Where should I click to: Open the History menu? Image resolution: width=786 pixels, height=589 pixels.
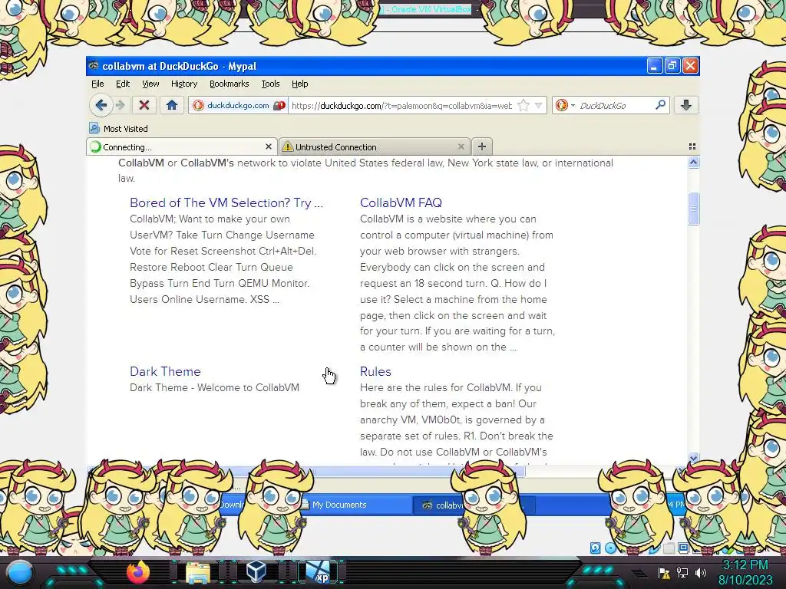184,84
